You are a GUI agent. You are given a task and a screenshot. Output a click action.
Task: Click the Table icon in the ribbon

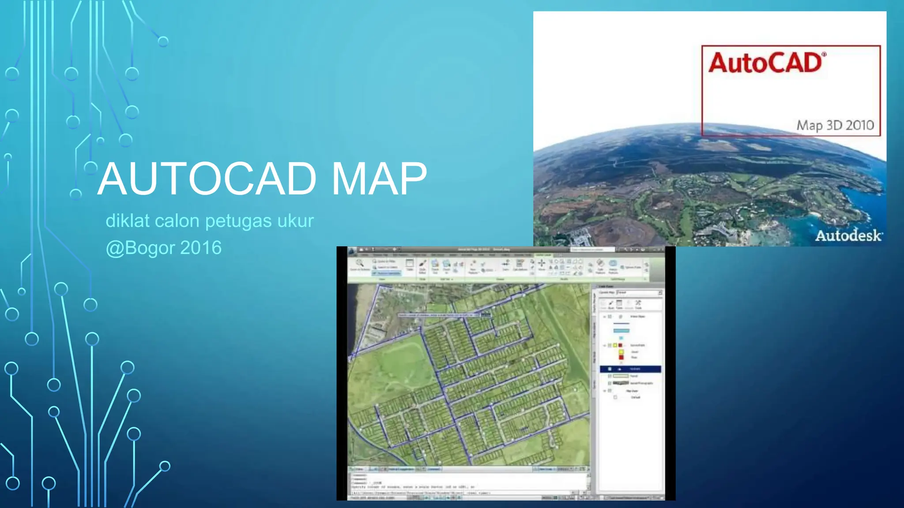[x=409, y=263]
